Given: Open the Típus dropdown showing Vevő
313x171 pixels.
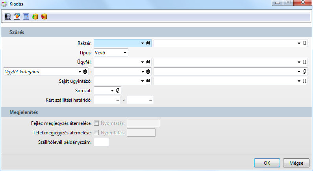Looking at the screenshot, I should pyautogui.click(x=125, y=53).
